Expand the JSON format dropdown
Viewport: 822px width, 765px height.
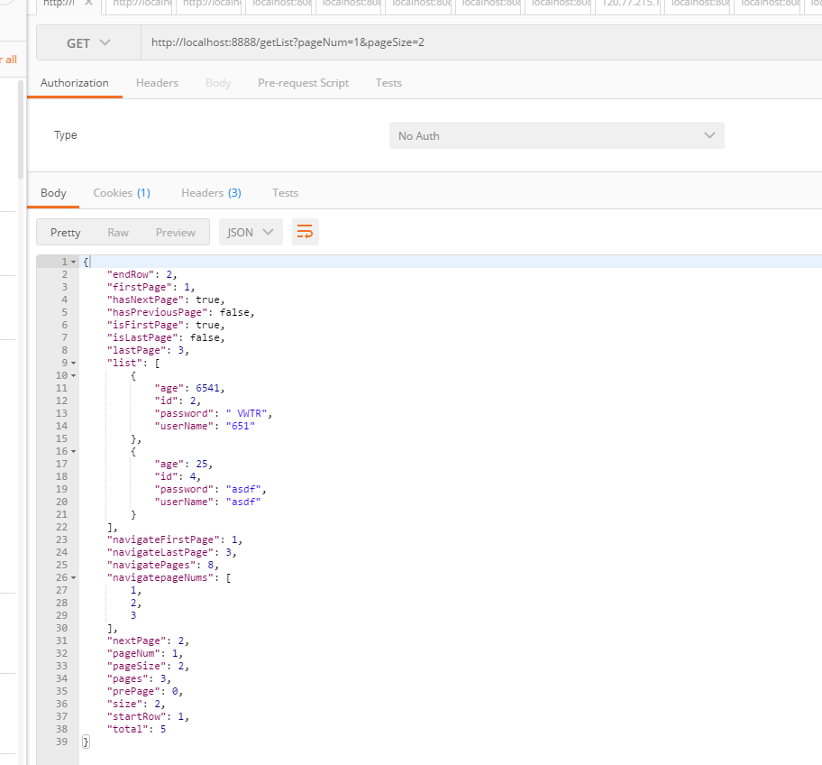pos(251,232)
